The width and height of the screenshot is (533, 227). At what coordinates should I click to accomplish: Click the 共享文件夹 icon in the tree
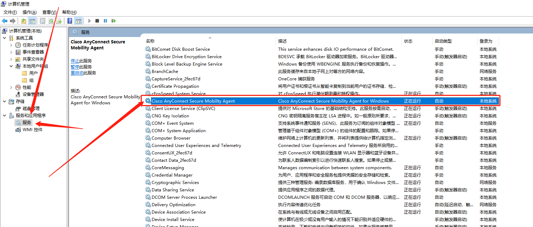[18, 59]
